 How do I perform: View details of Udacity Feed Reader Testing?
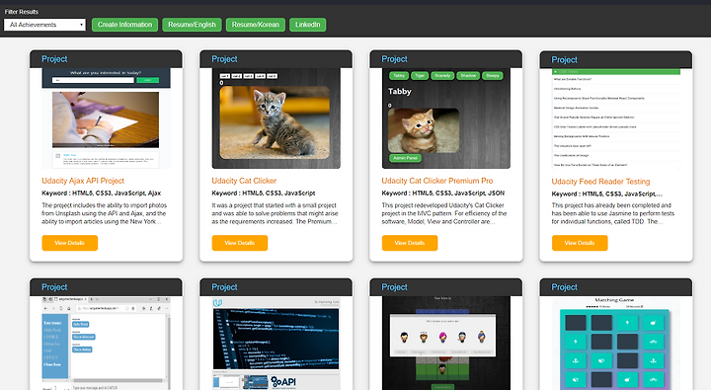tap(580, 243)
